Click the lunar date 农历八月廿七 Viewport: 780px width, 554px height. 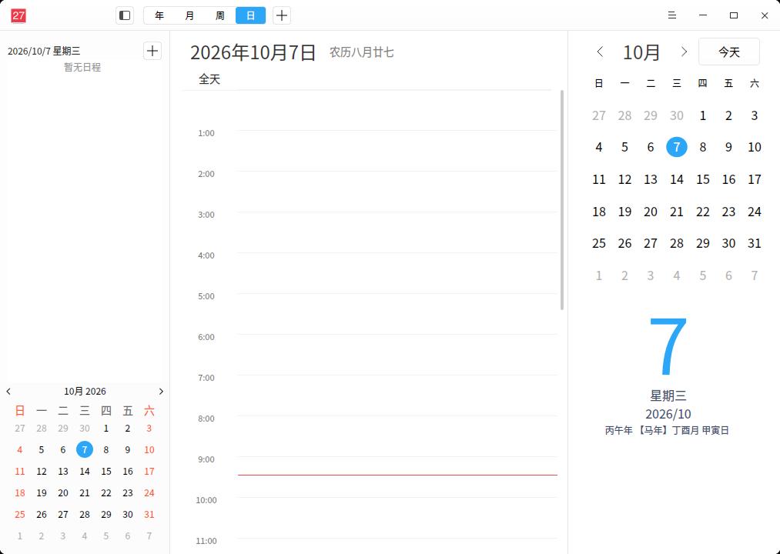click(362, 52)
